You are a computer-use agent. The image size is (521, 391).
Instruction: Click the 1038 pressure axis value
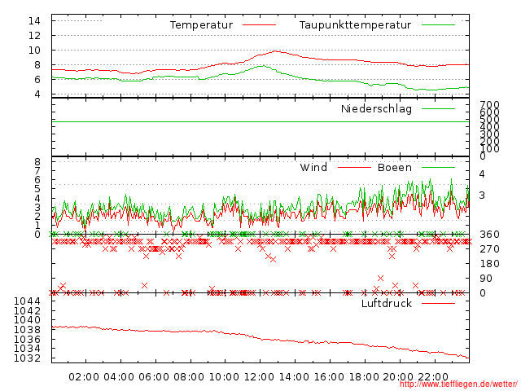[27, 330]
